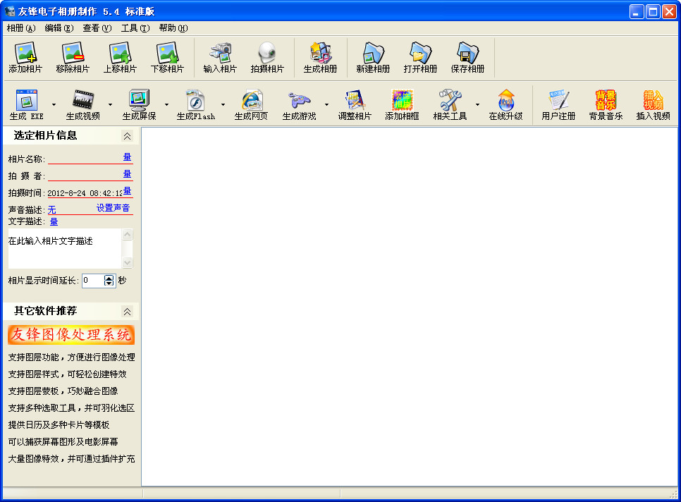Viewport: 681px width, 502px height.
Task: Click the 生成 EXE icon
Action: pos(27,104)
